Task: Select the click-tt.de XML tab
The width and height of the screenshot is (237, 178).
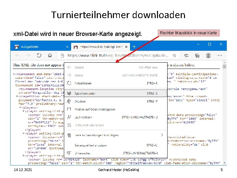Action: coord(100,47)
